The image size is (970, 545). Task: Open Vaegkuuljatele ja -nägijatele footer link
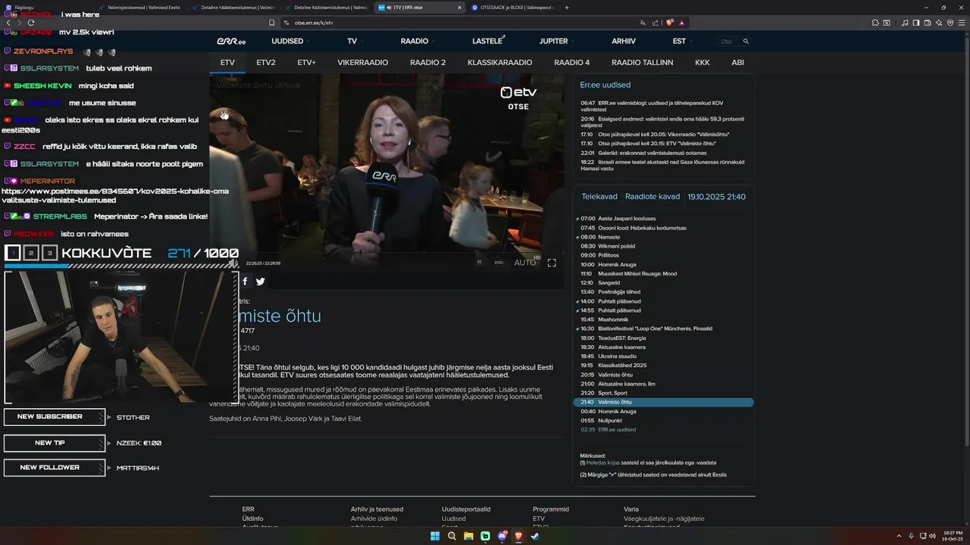[664, 519]
